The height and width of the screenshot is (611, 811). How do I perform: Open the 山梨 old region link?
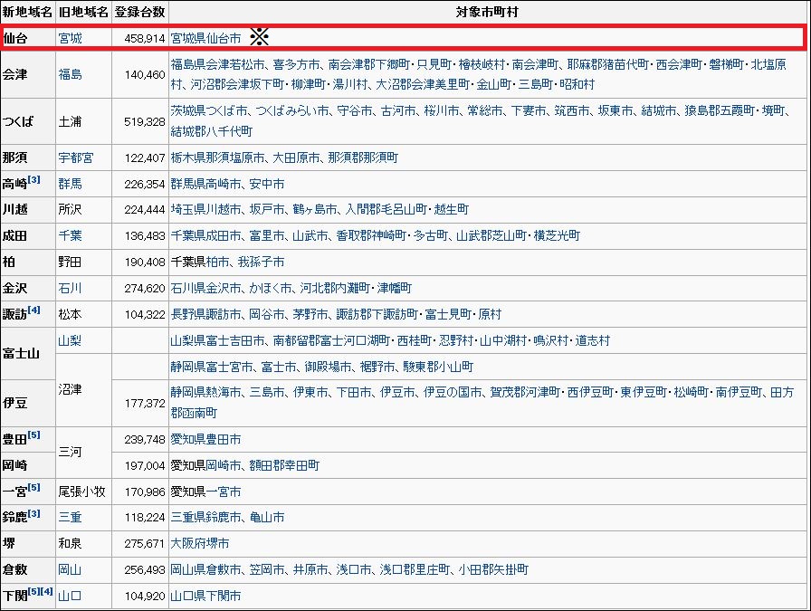pos(70,340)
